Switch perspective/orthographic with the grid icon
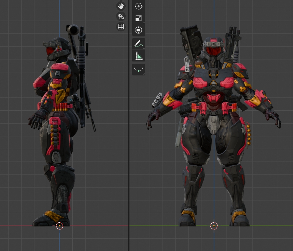Viewport: 293px width, 251px height. pos(121,27)
